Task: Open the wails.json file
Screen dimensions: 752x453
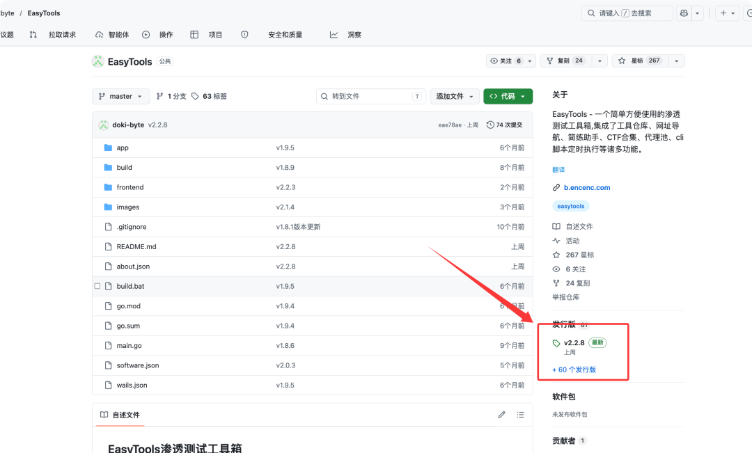Action: tap(132, 385)
